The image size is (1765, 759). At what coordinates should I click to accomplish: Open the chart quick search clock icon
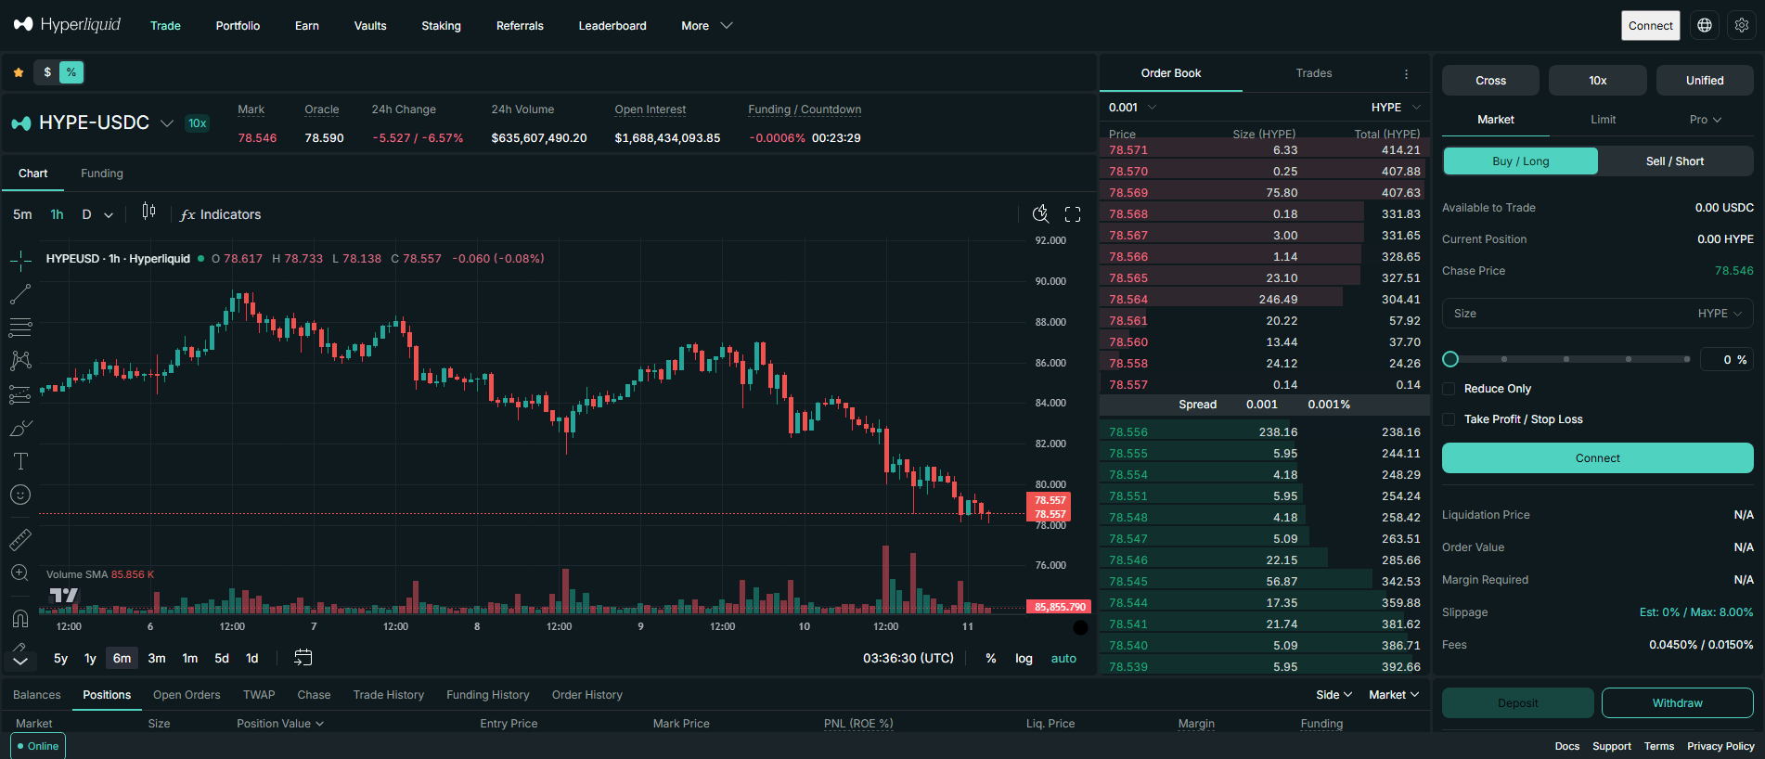pos(1041,214)
